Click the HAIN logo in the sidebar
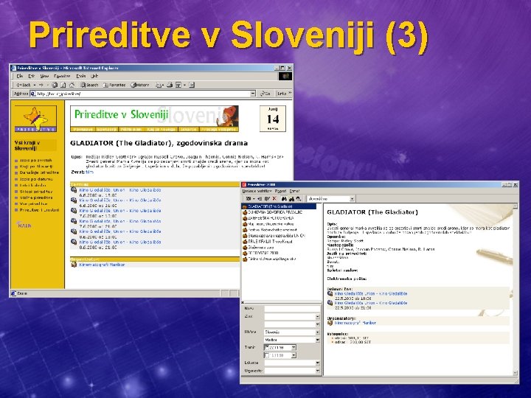Viewport: 531px width, 398px height. tap(24, 225)
